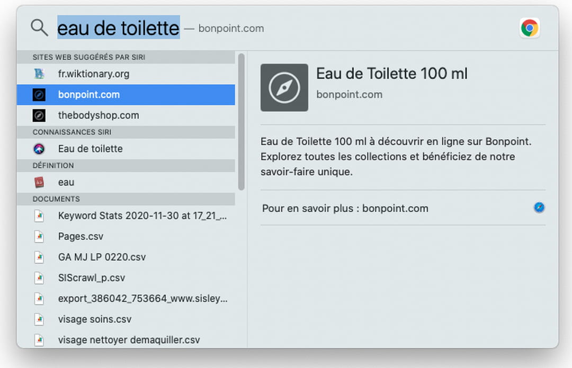Click the dictionary icon beside eau

click(39, 182)
